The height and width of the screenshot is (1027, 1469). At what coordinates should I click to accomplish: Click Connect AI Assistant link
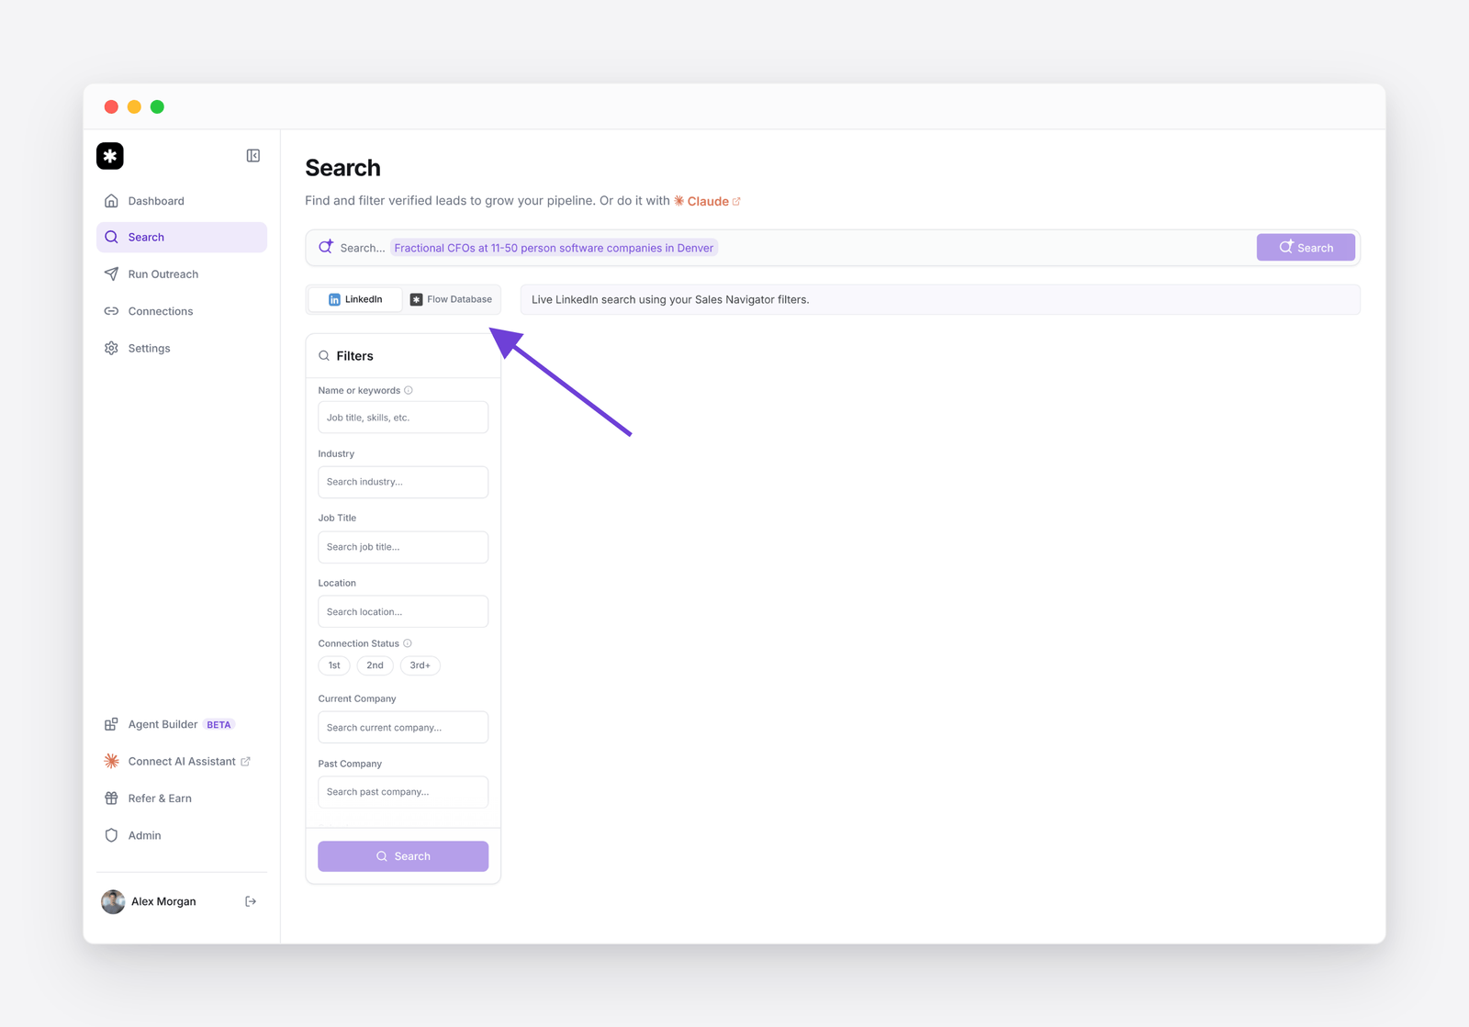pos(182,762)
